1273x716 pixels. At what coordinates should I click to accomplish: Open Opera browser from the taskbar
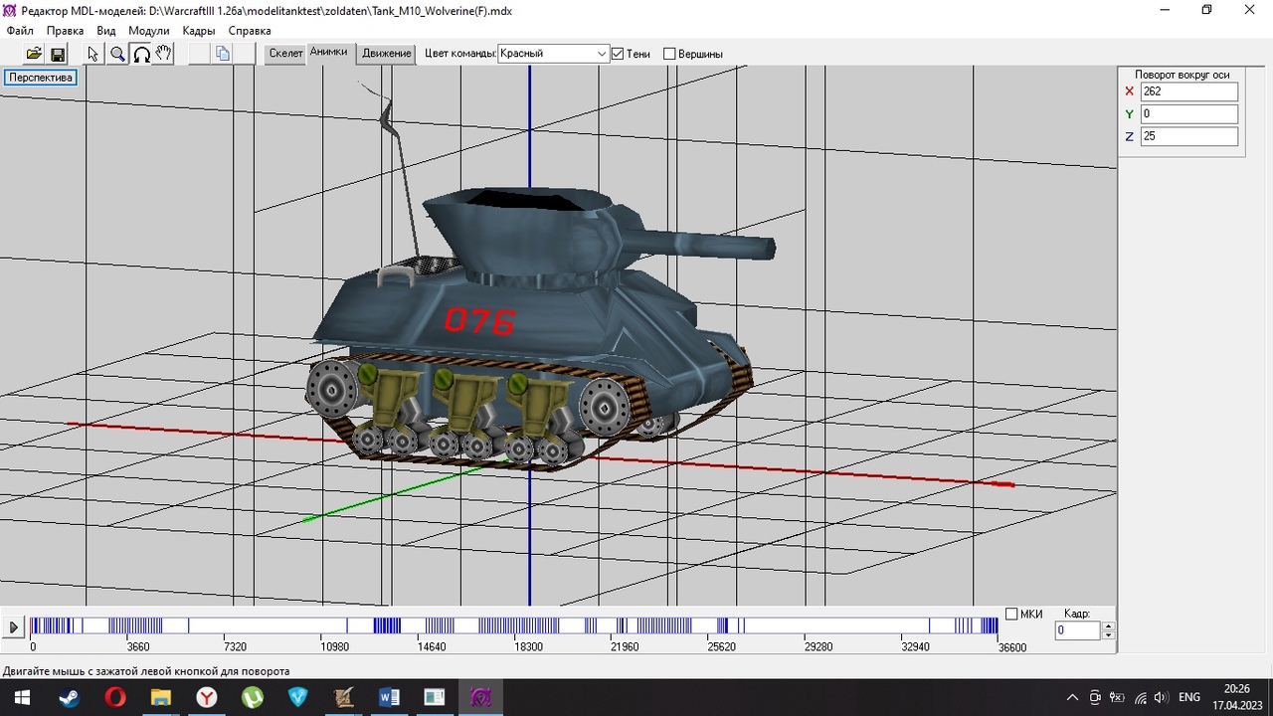[114, 697]
